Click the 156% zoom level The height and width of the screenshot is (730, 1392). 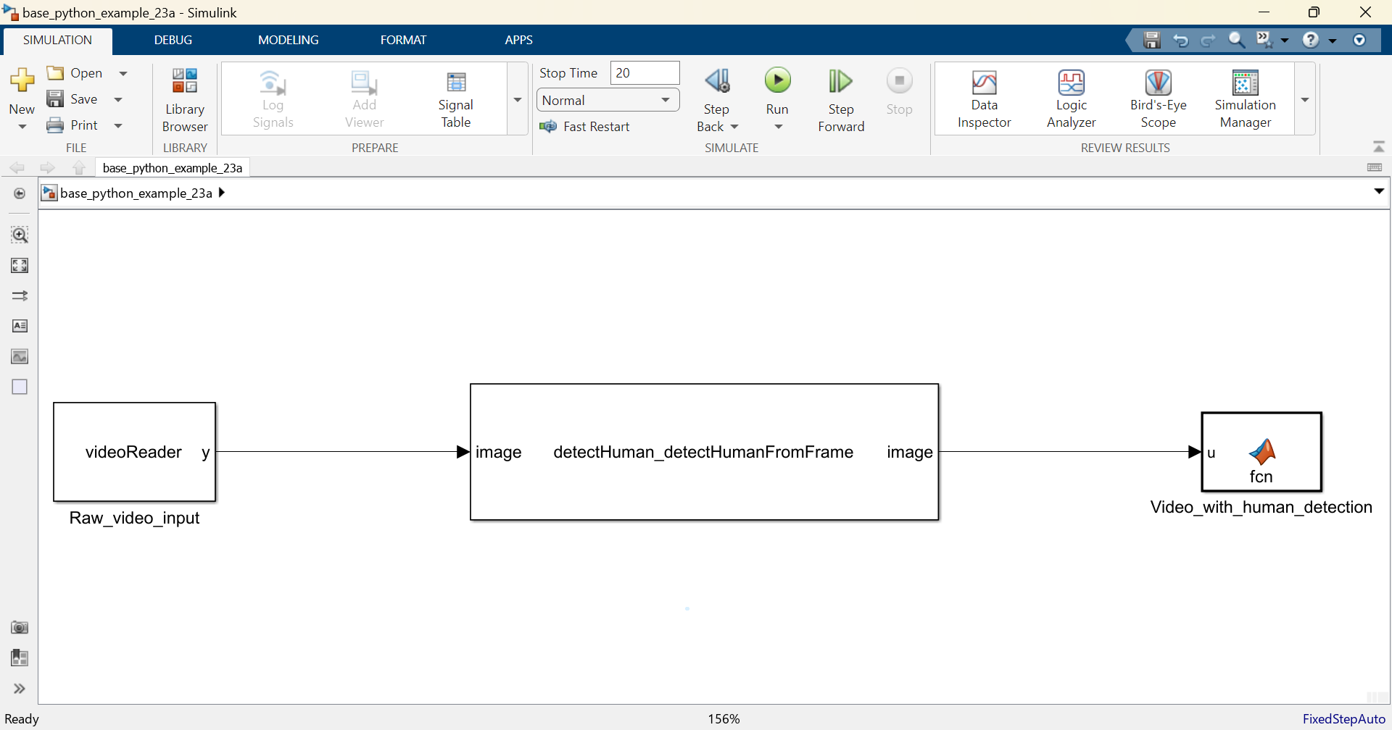click(x=724, y=719)
